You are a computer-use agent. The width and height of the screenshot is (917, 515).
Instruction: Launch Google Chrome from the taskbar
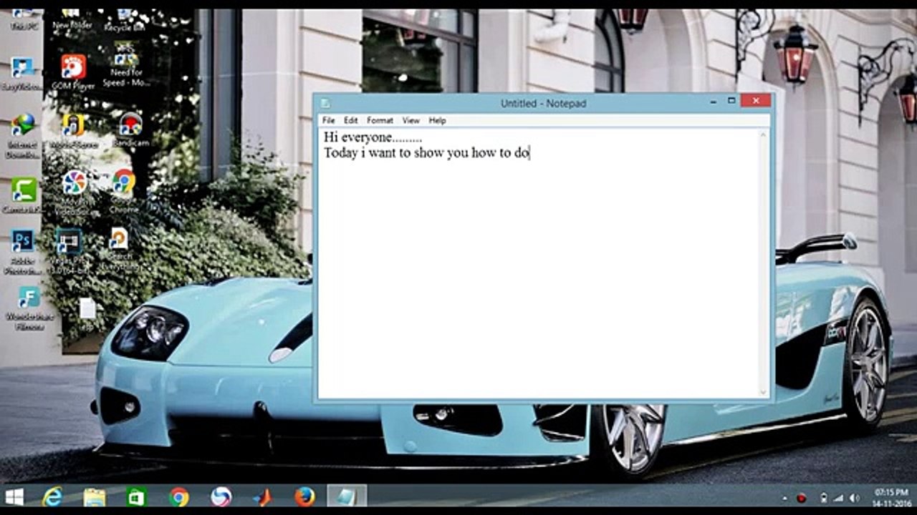(179, 496)
